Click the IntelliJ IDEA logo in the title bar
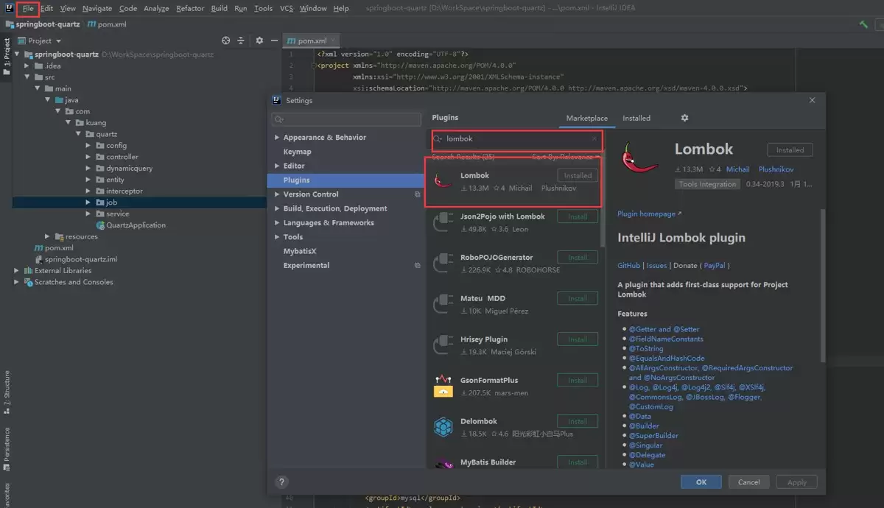884x508 pixels. (9, 8)
